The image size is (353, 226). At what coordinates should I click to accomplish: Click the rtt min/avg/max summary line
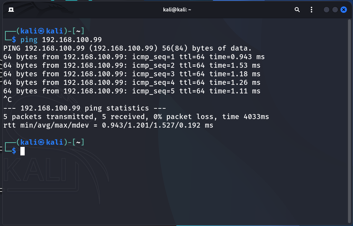107,125
